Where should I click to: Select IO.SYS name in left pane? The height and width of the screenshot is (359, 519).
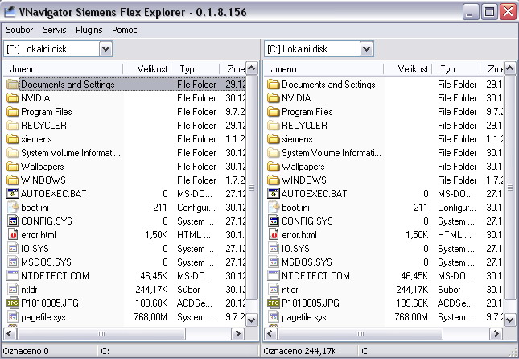[35, 249]
